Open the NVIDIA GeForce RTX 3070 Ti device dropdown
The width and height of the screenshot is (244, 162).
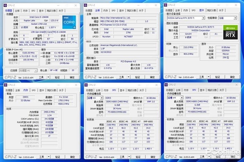coord(186,18)
